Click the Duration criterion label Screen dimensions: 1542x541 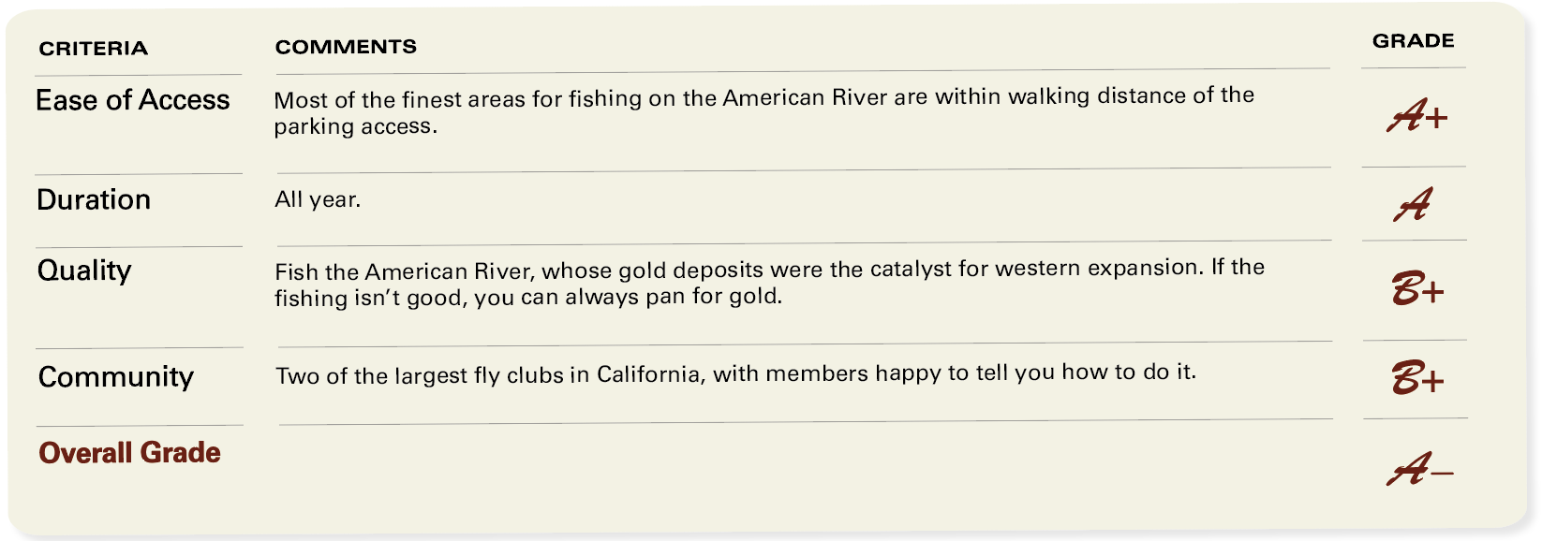point(94,199)
